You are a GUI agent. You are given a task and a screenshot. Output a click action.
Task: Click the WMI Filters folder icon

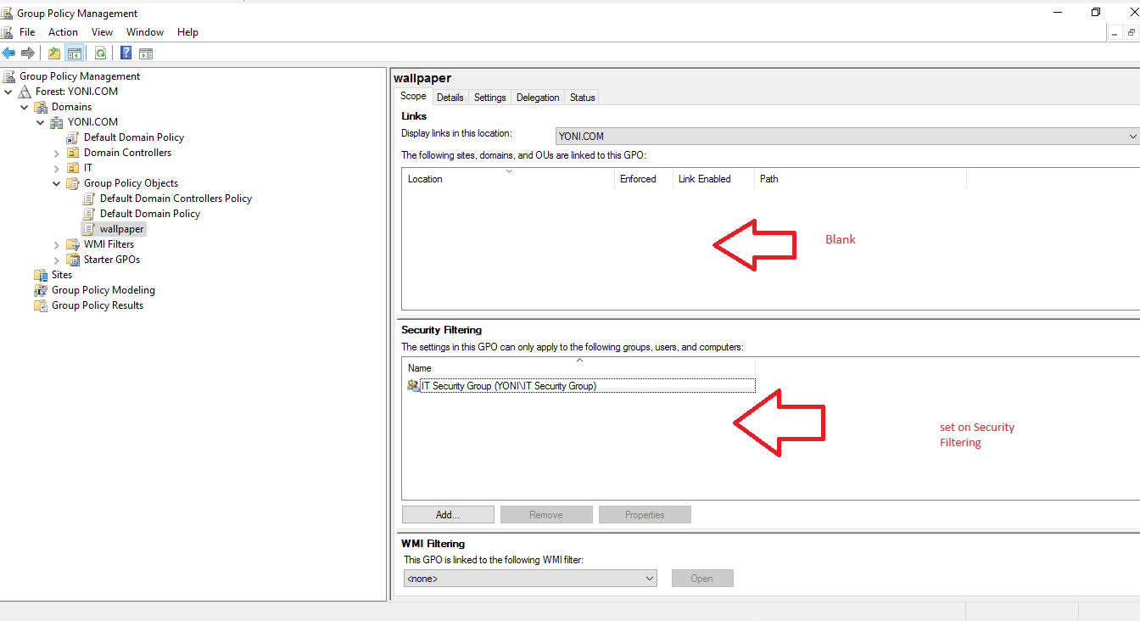coord(73,244)
